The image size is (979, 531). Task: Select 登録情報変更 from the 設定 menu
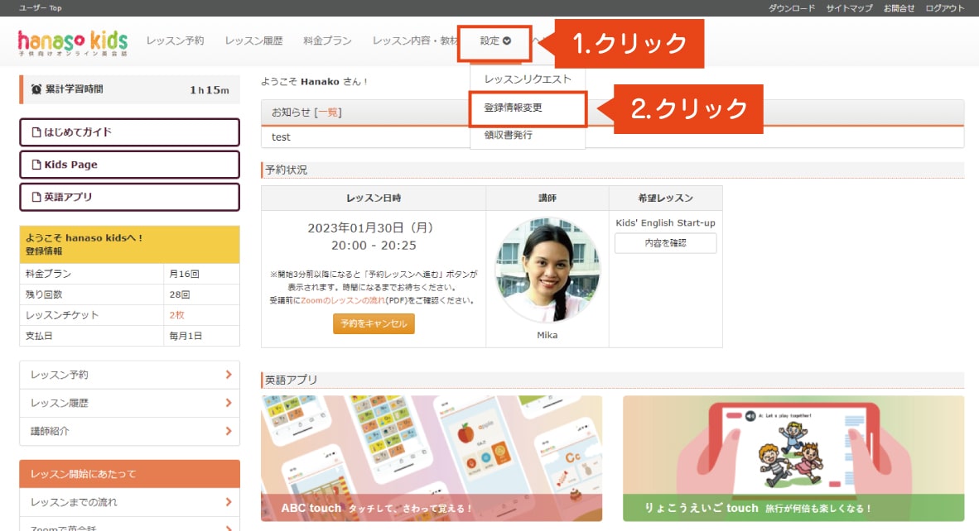point(512,108)
